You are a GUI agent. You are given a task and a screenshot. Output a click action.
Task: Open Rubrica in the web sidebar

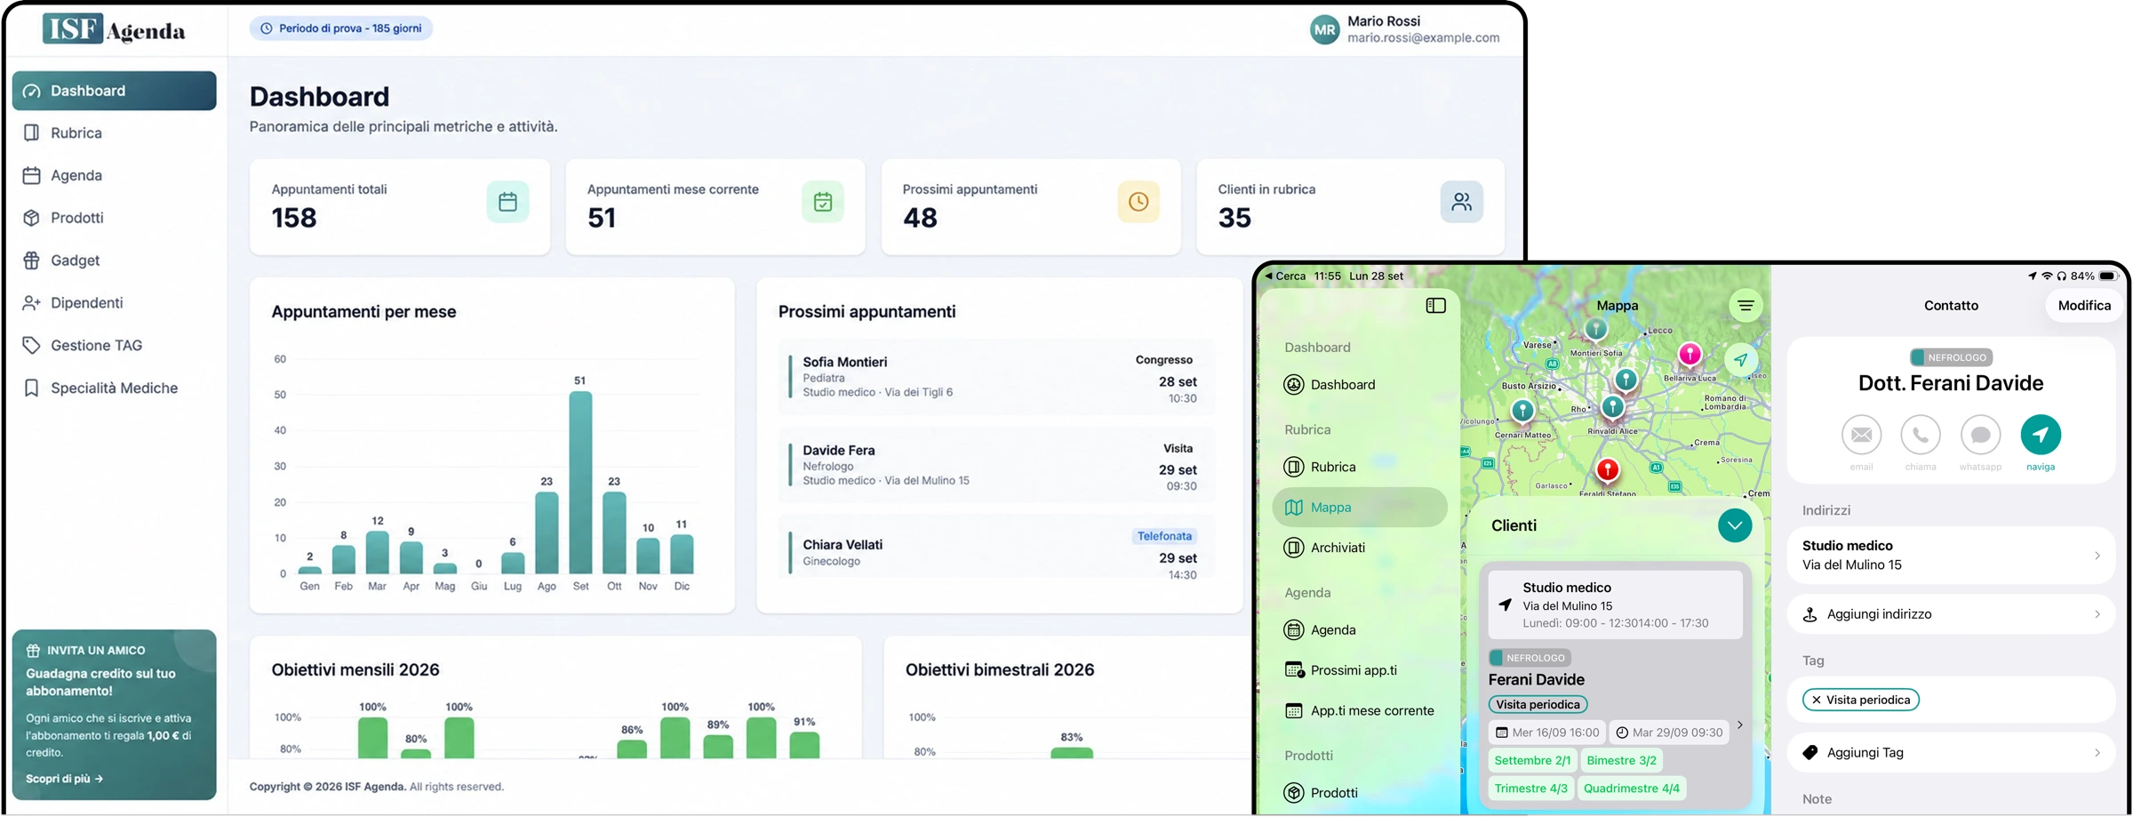point(114,133)
